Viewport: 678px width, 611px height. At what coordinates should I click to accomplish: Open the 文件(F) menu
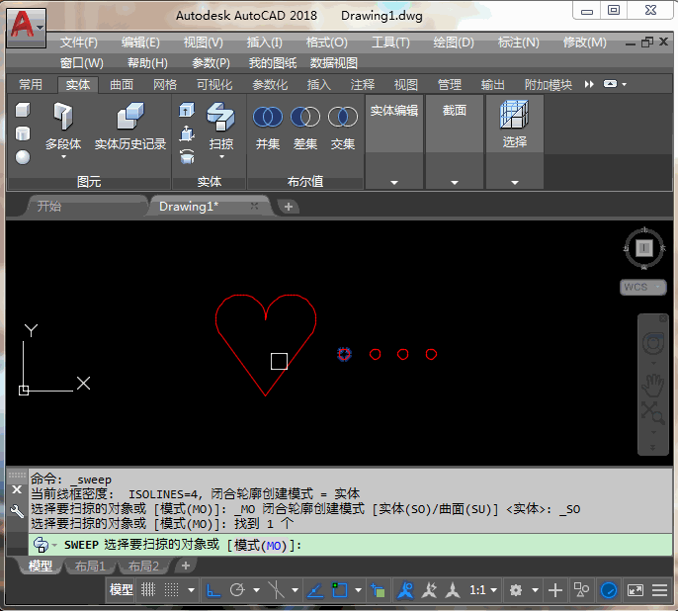(x=79, y=43)
